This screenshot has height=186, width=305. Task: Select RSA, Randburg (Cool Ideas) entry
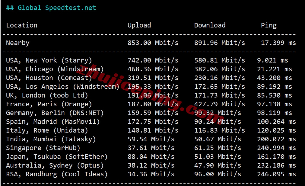[x=57, y=174]
